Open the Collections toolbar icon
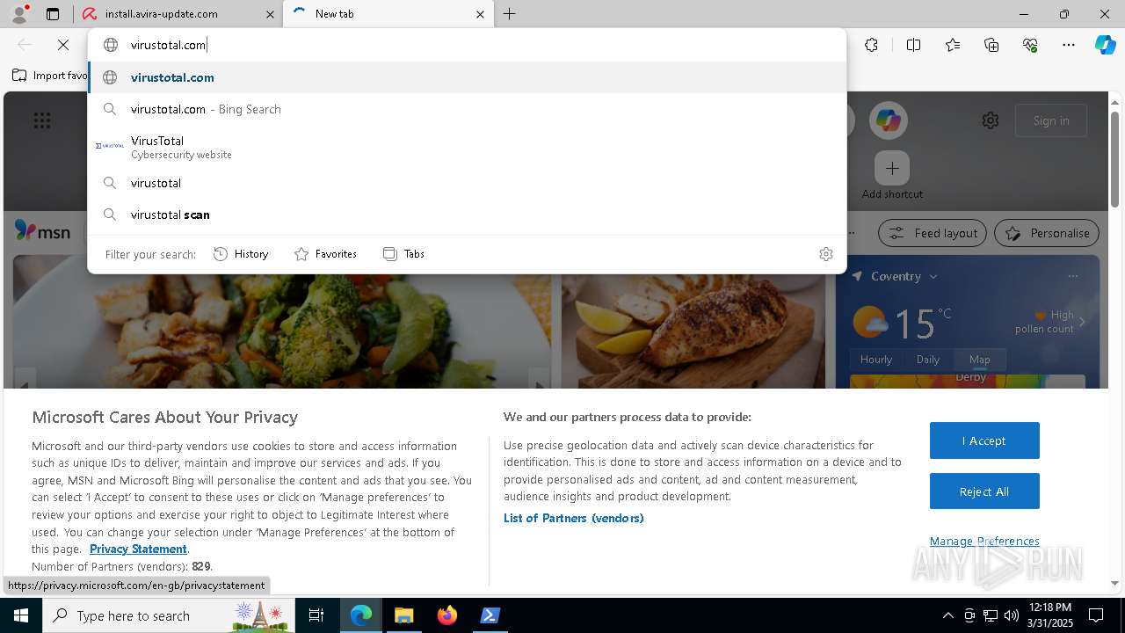 click(x=991, y=45)
